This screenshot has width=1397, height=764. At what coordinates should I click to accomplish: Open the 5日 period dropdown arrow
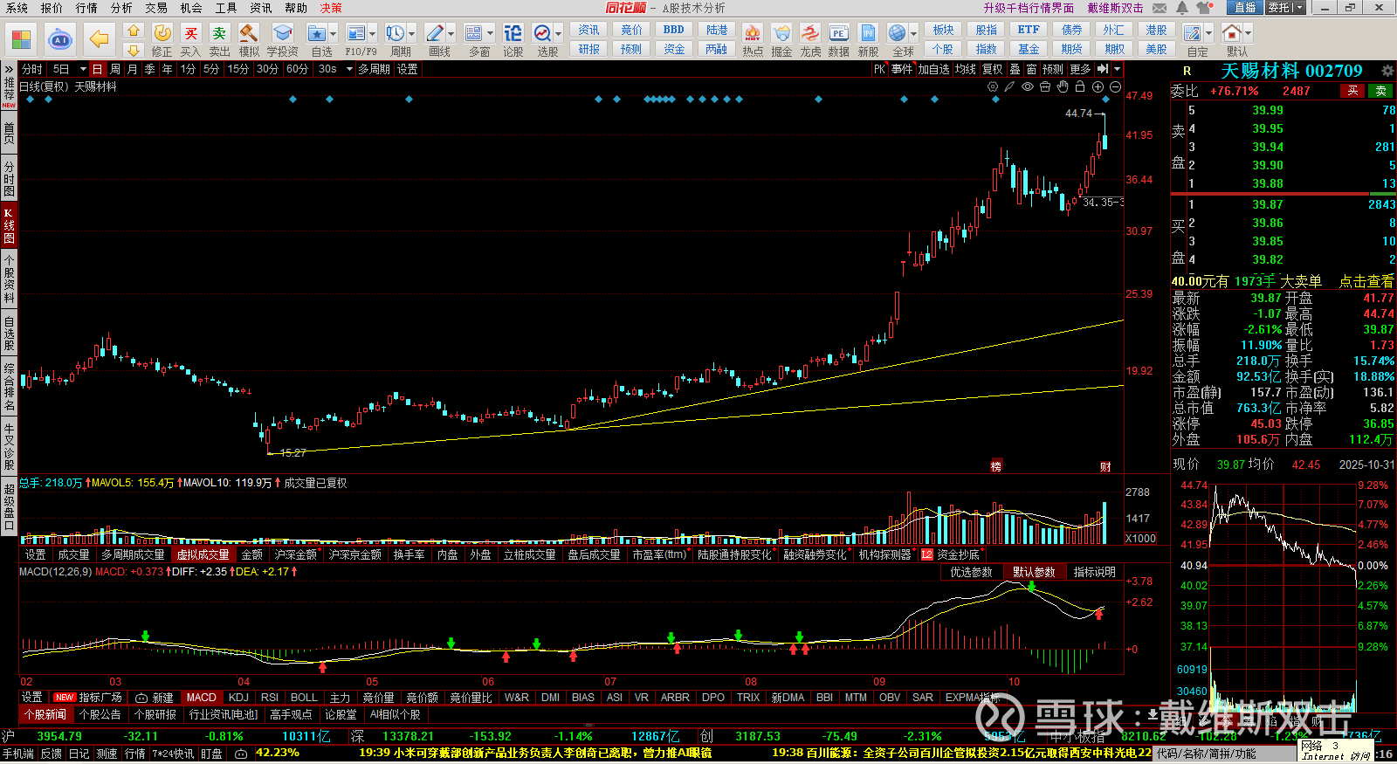(83, 69)
